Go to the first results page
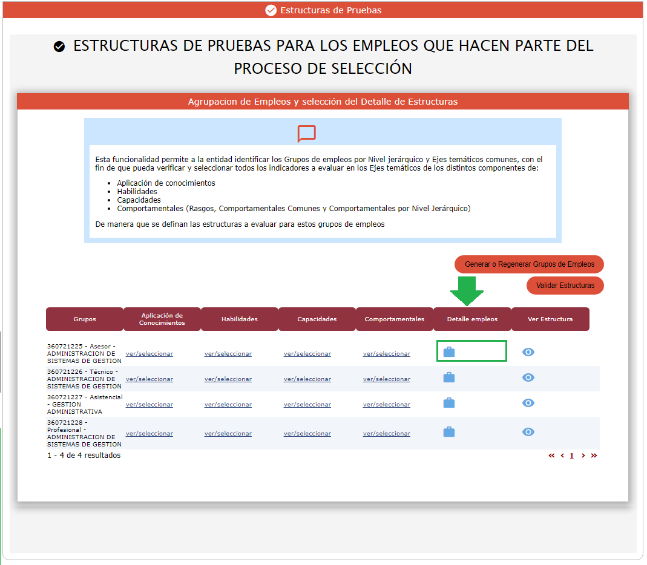The height and width of the screenshot is (565, 647). 551,456
